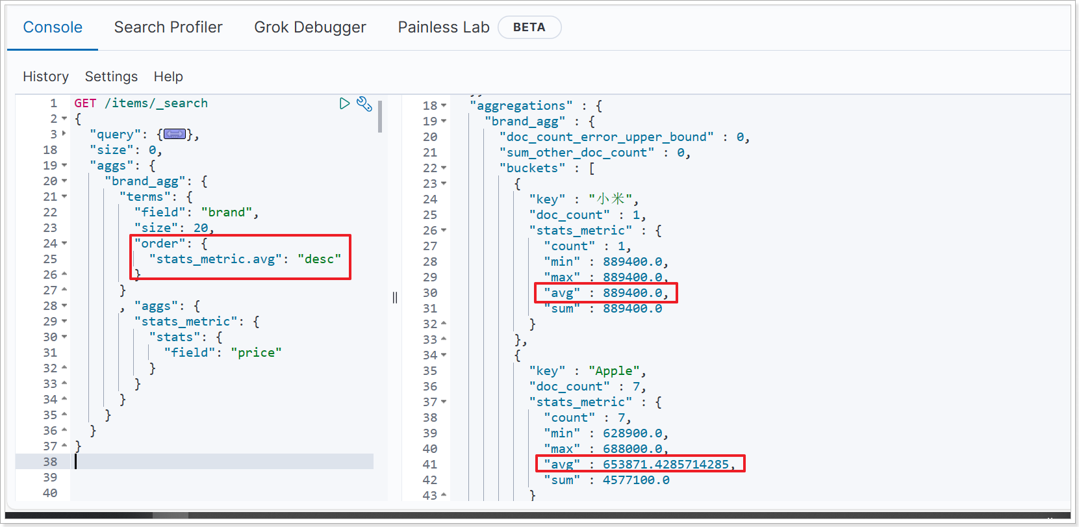Image resolution: width=1079 pixels, height=527 pixels.
Task: Fold the brand_agg block at line 20
Action: 64,181
